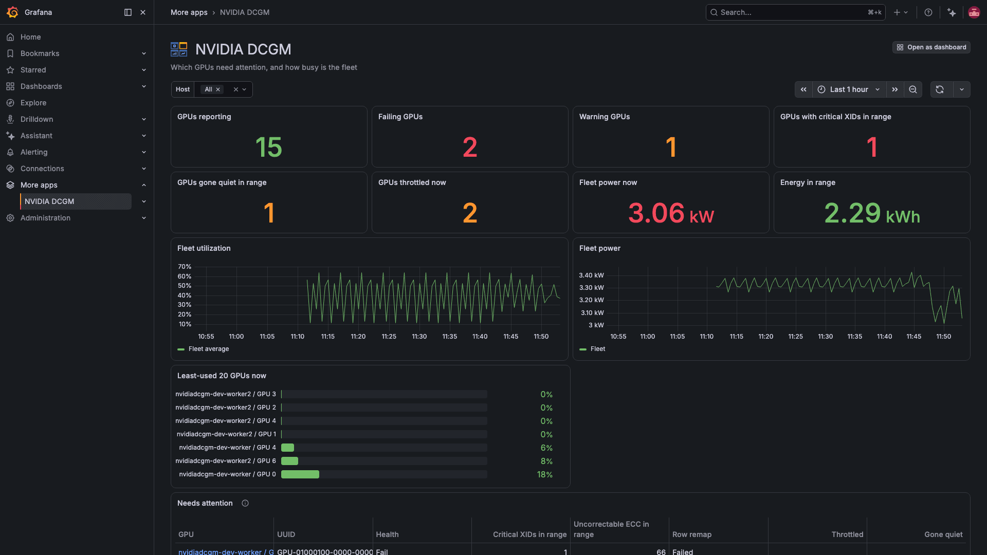
Task: Close the navigation sidebar
Action: pos(143,12)
